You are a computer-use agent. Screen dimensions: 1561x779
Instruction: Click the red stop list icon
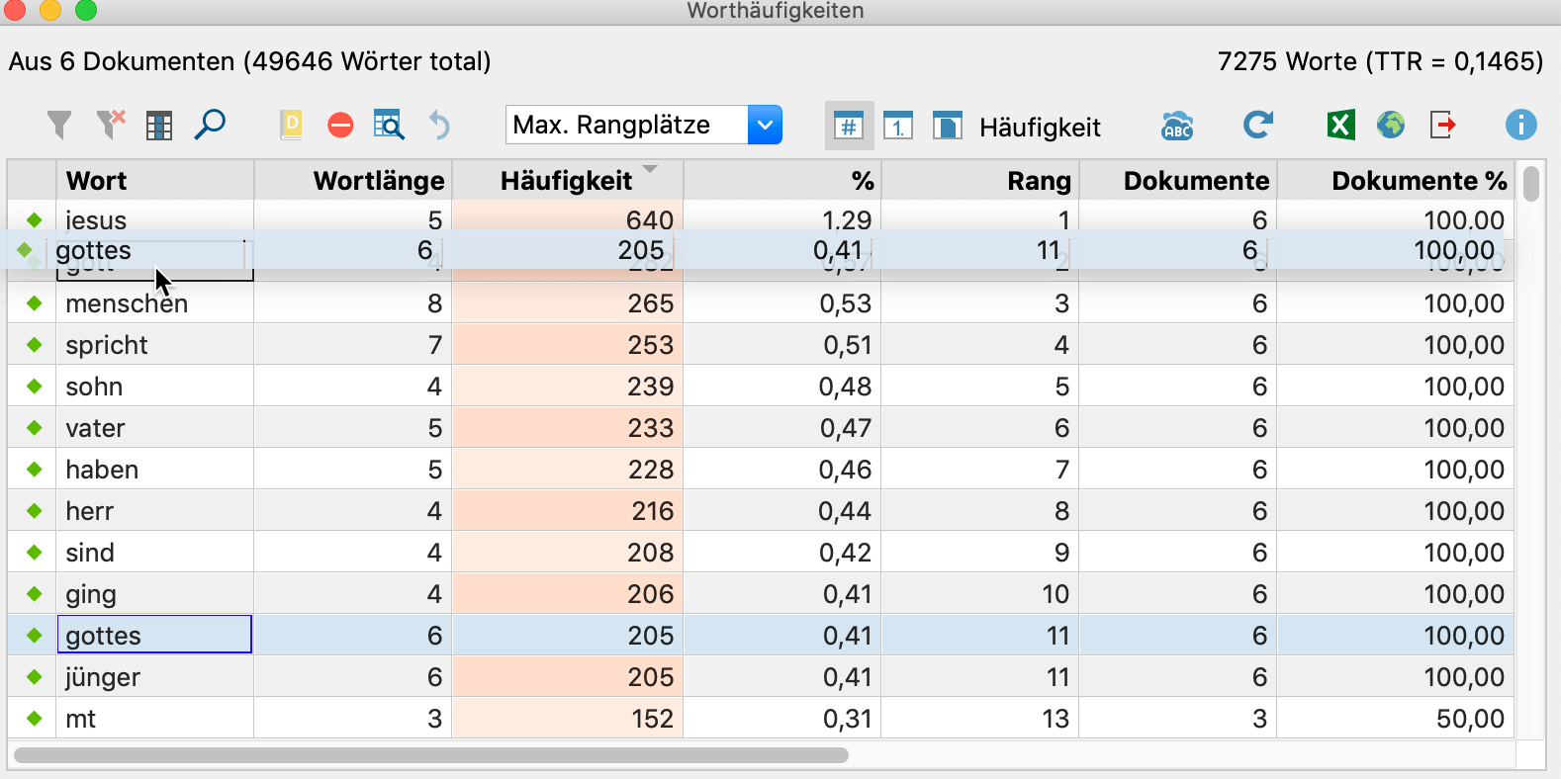click(340, 126)
